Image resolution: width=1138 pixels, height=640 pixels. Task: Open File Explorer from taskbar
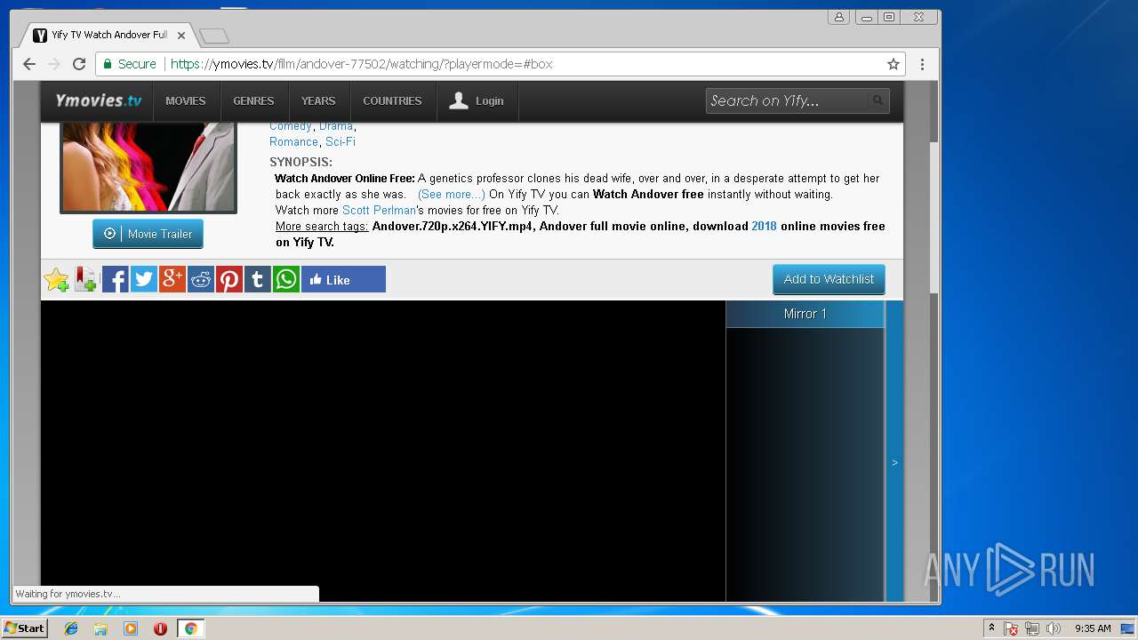(100, 628)
